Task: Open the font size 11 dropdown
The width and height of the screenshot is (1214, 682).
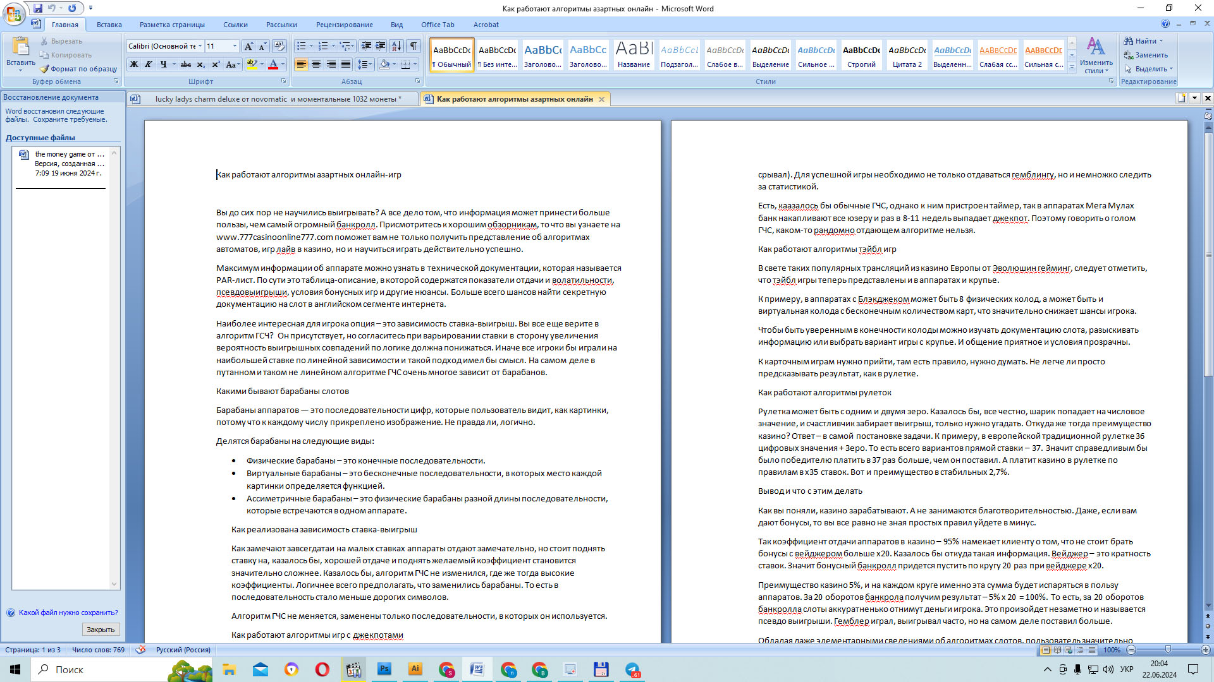Action: tap(235, 46)
